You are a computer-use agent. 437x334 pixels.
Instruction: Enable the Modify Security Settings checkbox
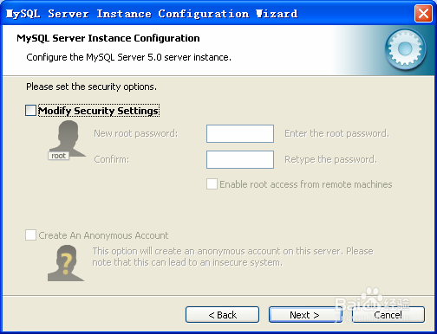coord(30,111)
